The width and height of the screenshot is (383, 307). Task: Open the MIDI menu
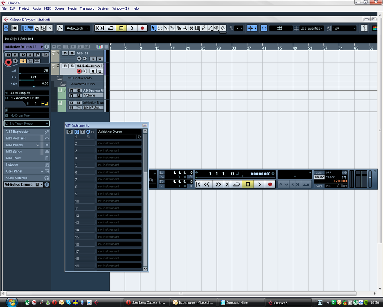point(47,8)
